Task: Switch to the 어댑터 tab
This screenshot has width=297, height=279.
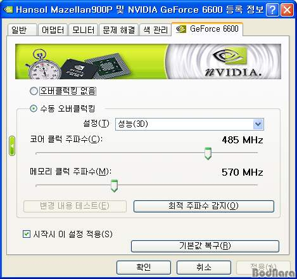Action: coord(53,30)
